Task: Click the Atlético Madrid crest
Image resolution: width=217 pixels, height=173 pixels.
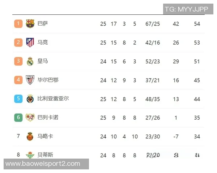Action: point(30,43)
